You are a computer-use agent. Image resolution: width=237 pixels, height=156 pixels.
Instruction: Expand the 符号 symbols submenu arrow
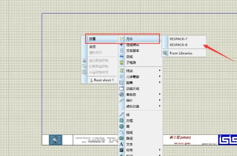click(x=160, y=150)
